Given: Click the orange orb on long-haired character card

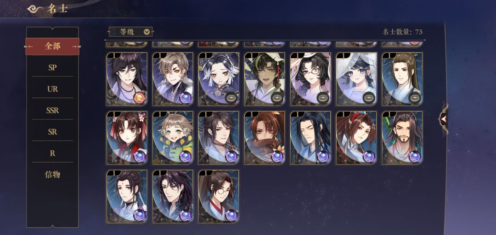Looking at the screenshot, I should tap(140, 98).
